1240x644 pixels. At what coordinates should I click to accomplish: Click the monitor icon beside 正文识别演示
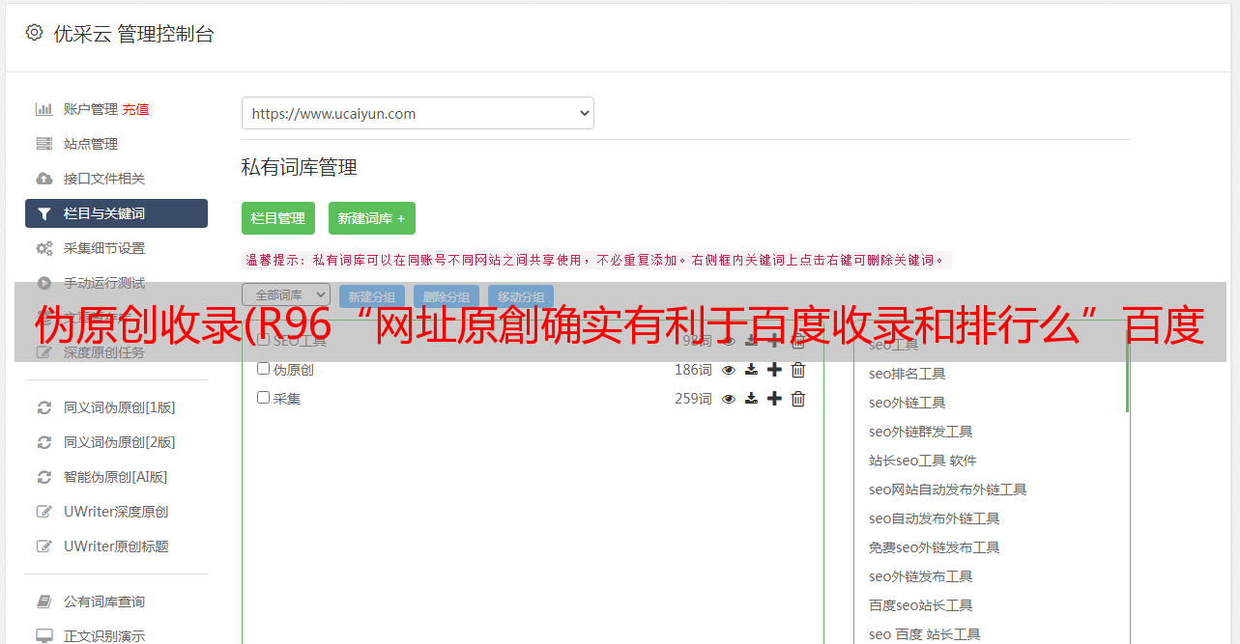43,636
